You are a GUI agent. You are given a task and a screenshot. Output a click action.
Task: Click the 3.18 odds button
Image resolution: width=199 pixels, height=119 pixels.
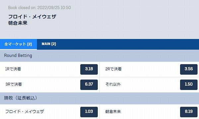point(89,69)
